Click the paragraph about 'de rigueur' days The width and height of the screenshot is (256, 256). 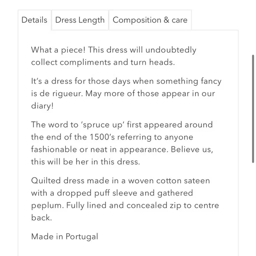[x=126, y=94]
